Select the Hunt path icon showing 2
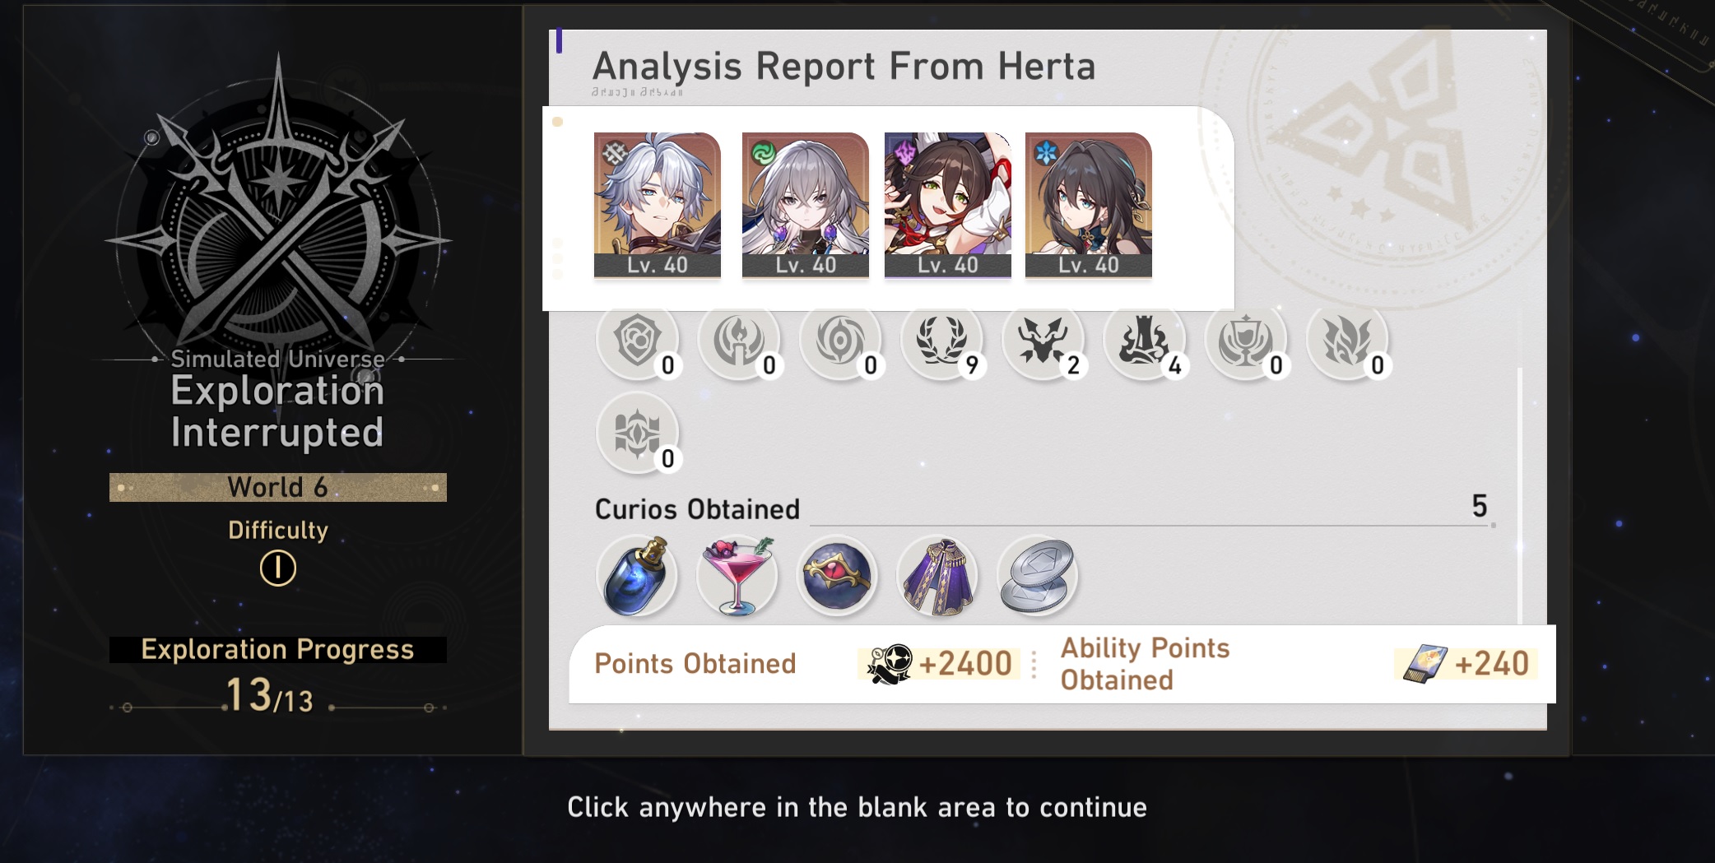Viewport: 1715px width, 863px height. [x=1043, y=341]
